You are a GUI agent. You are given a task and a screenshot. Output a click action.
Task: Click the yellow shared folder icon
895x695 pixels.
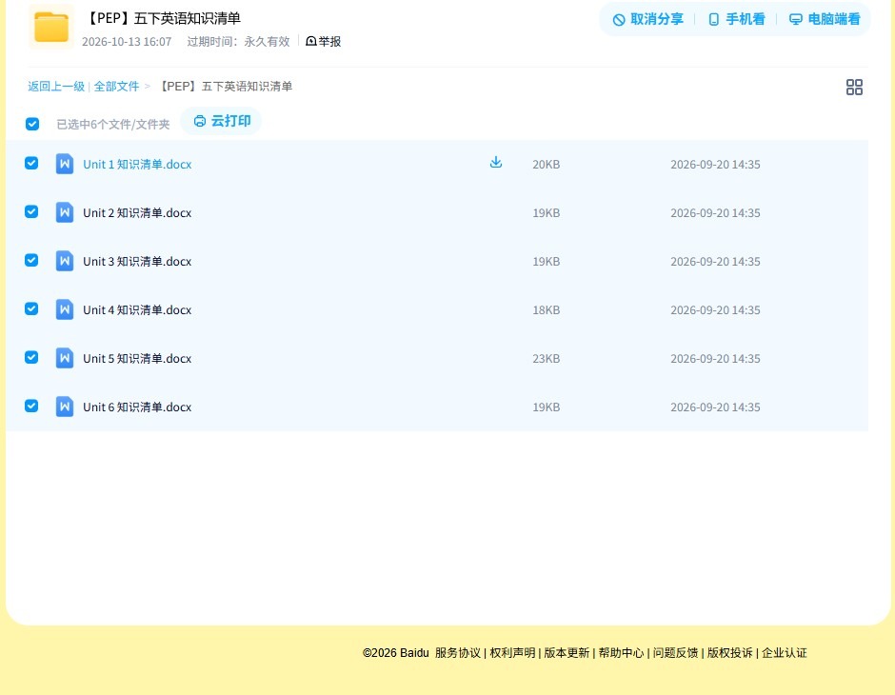tap(51, 27)
